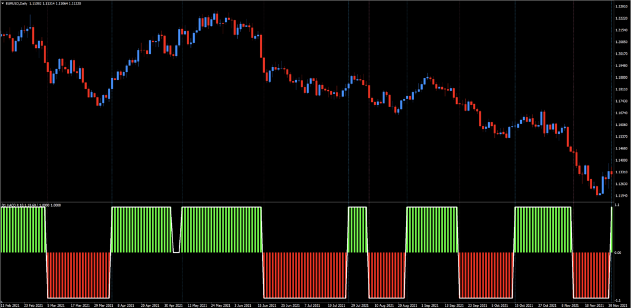Viewport: 631px width, 308px height.
Task: Click the 1.18110 price level on axis
Action: [x=621, y=89]
